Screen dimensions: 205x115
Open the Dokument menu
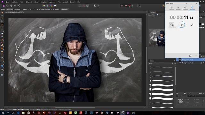click(x=29, y=2)
